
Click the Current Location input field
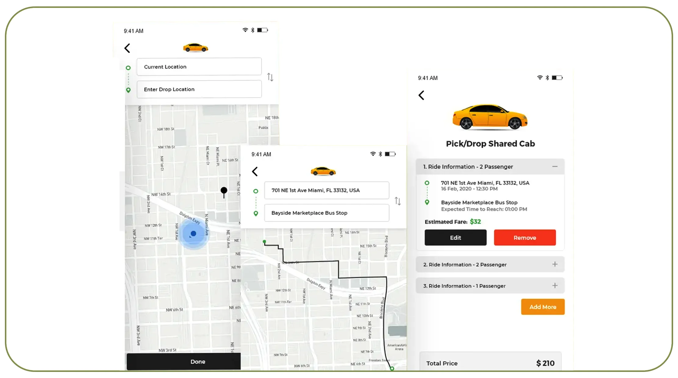(199, 66)
